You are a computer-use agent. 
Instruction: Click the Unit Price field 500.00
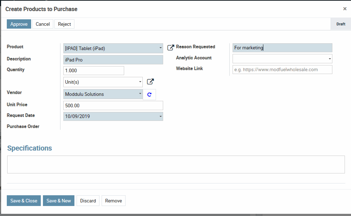(x=113, y=105)
